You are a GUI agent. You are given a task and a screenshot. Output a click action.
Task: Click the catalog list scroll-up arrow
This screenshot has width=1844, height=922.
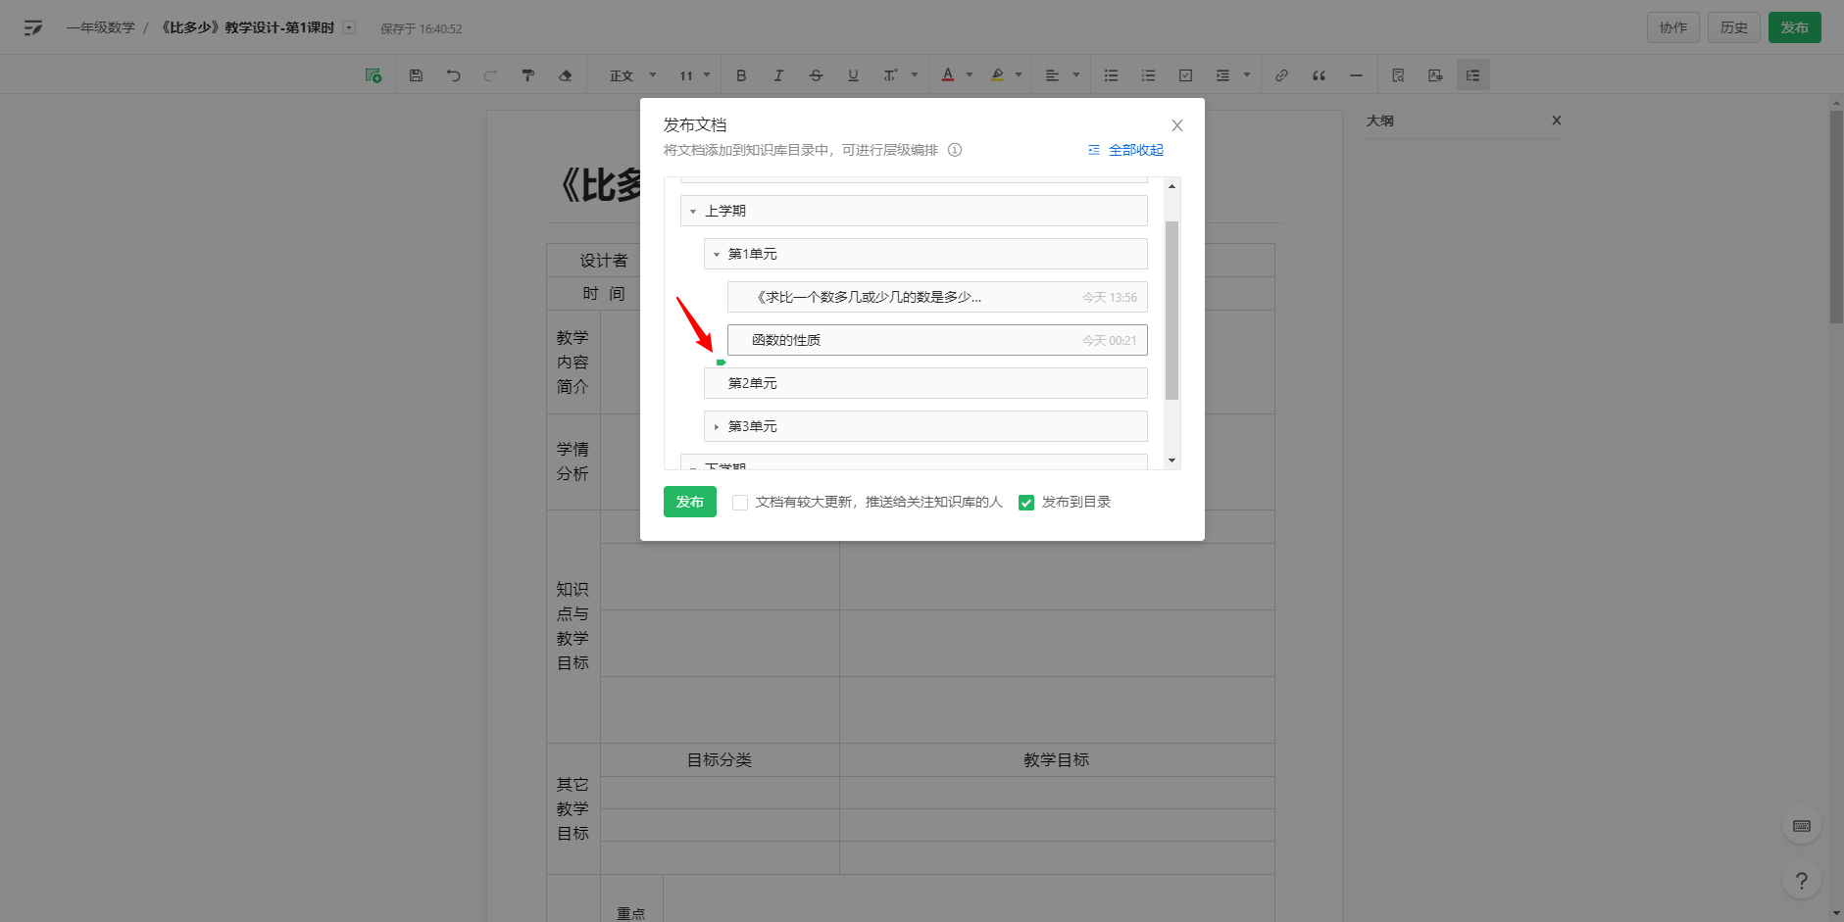pyautogui.click(x=1171, y=186)
